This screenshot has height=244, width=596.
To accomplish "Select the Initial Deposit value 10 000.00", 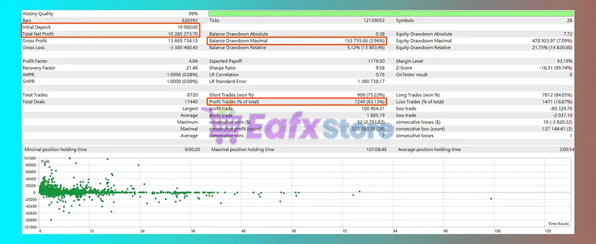I will pos(187,27).
